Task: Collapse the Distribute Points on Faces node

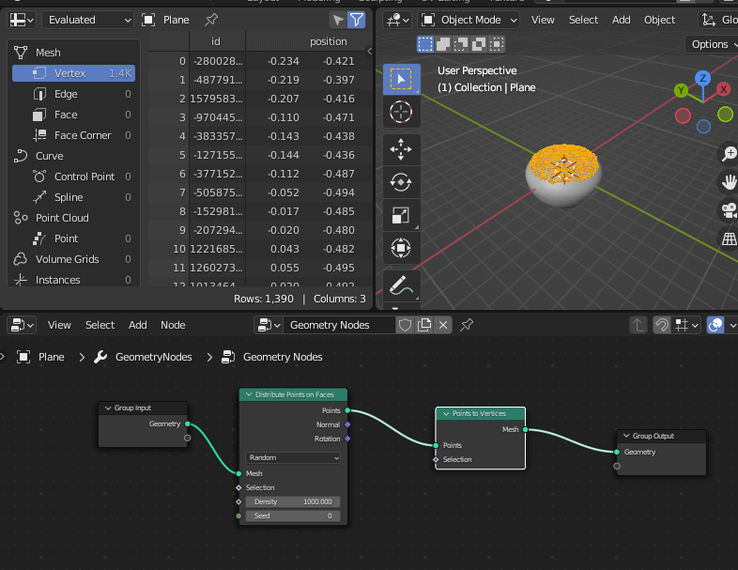Action: [249, 394]
